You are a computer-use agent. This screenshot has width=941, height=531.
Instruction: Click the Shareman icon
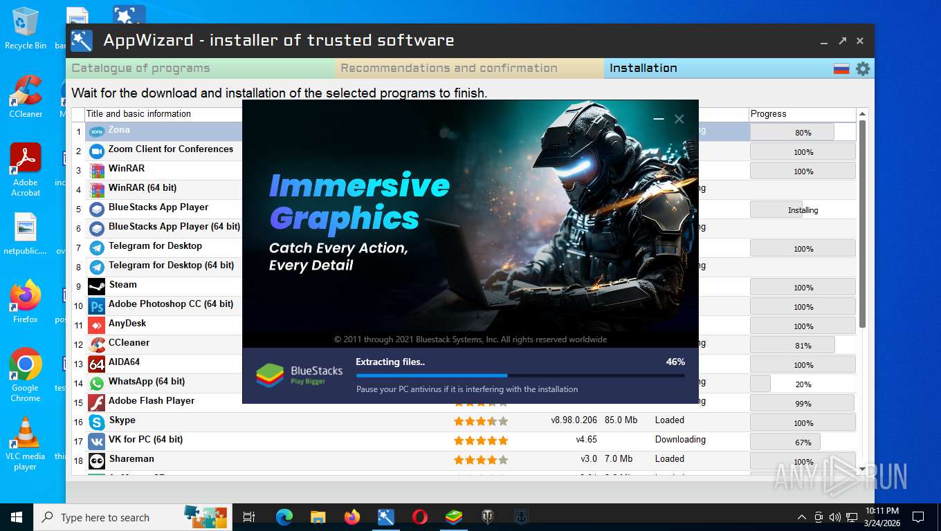96,460
